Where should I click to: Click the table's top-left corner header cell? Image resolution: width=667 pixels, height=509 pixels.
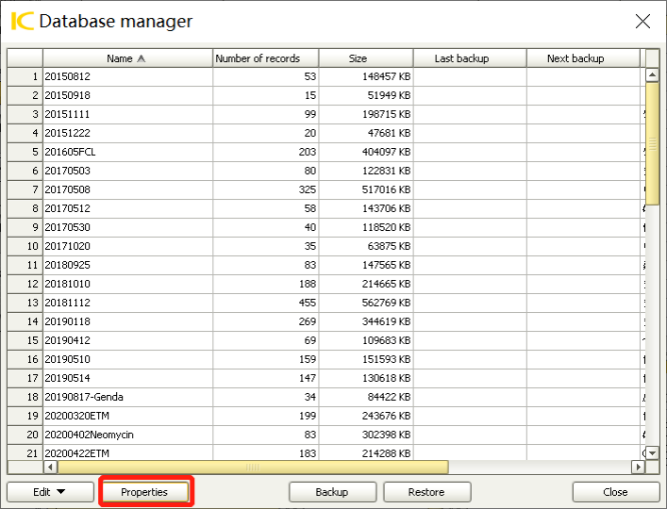click(25, 58)
